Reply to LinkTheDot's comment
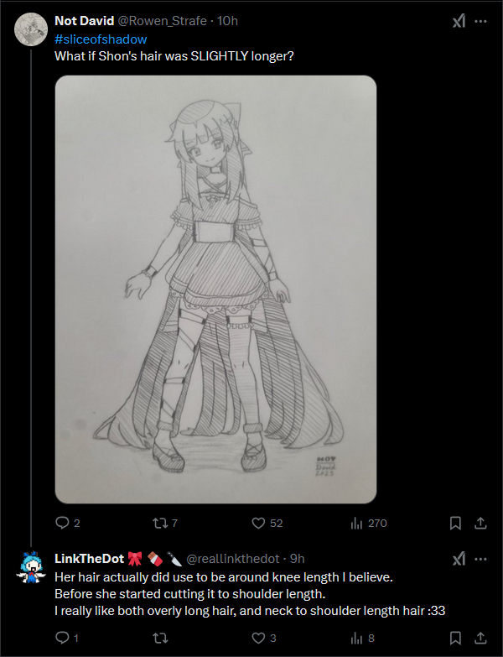This screenshot has width=503, height=657. [x=62, y=639]
